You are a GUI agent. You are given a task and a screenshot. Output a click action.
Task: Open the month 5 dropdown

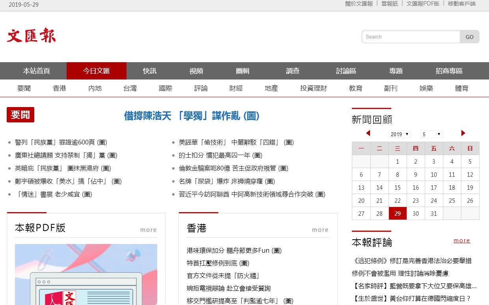click(x=431, y=134)
